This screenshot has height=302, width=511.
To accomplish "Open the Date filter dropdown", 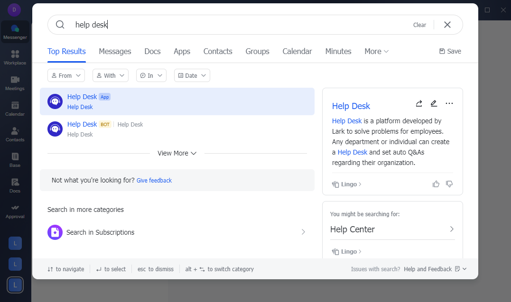I will (192, 75).
